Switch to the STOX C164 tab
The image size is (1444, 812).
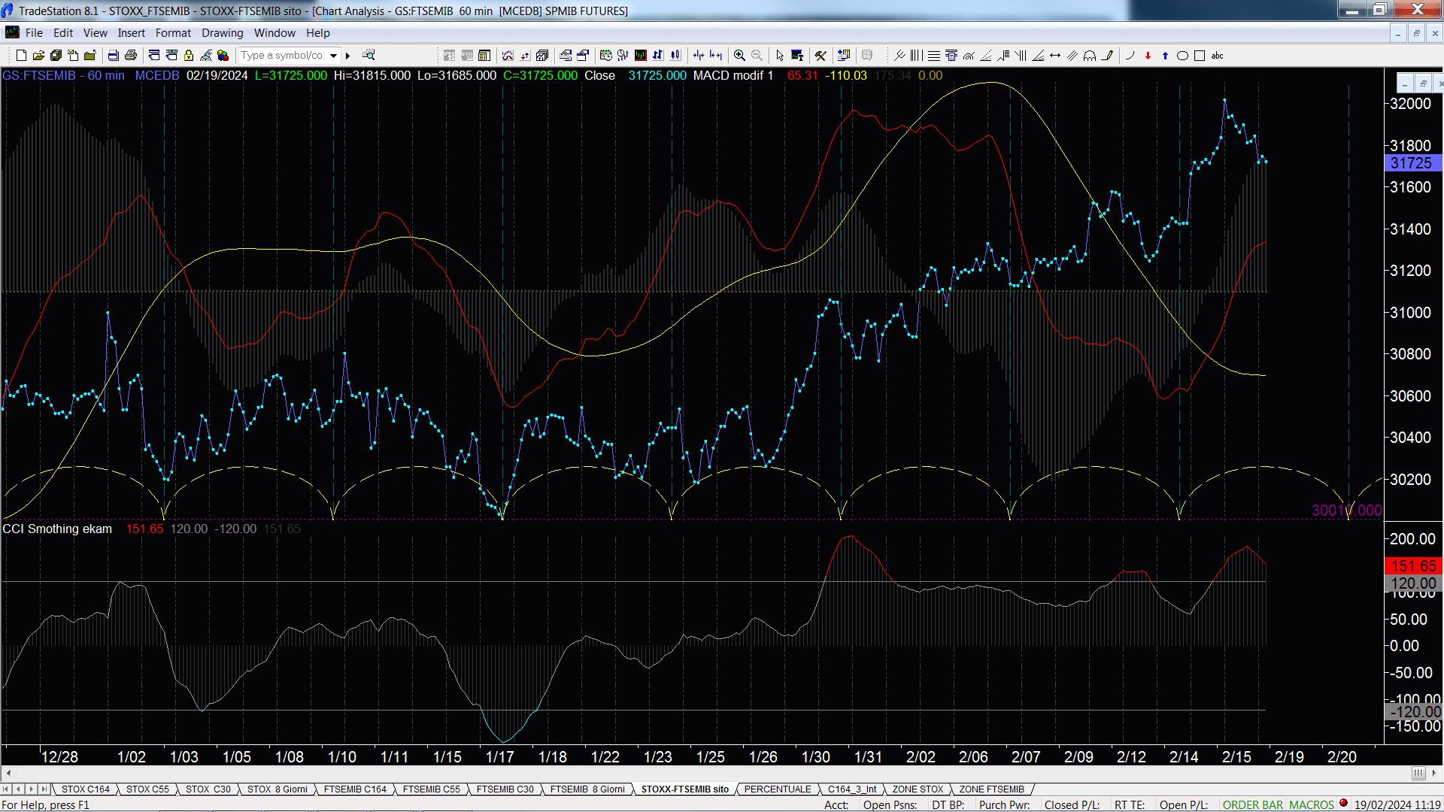pos(85,789)
